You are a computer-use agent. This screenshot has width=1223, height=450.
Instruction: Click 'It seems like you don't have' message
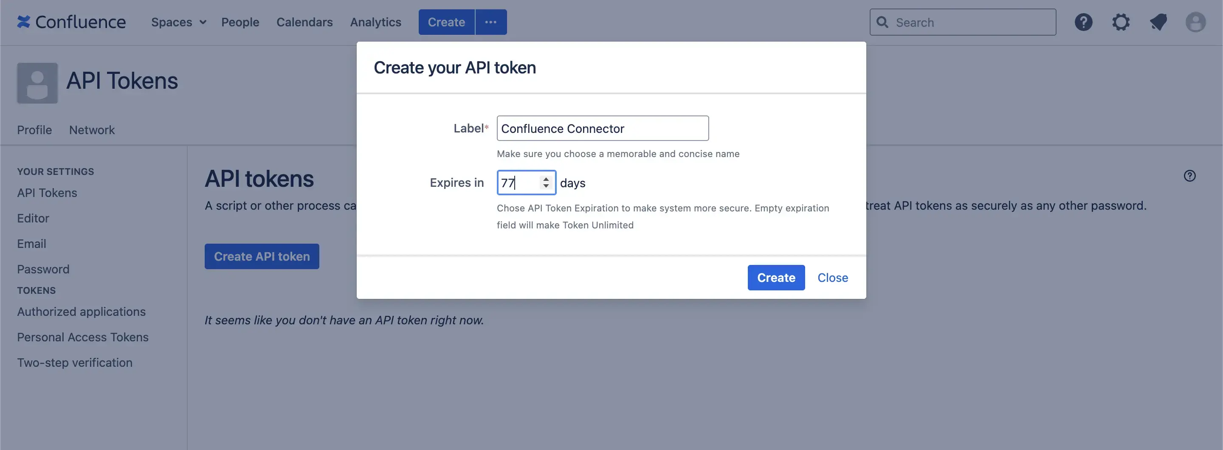click(344, 321)
